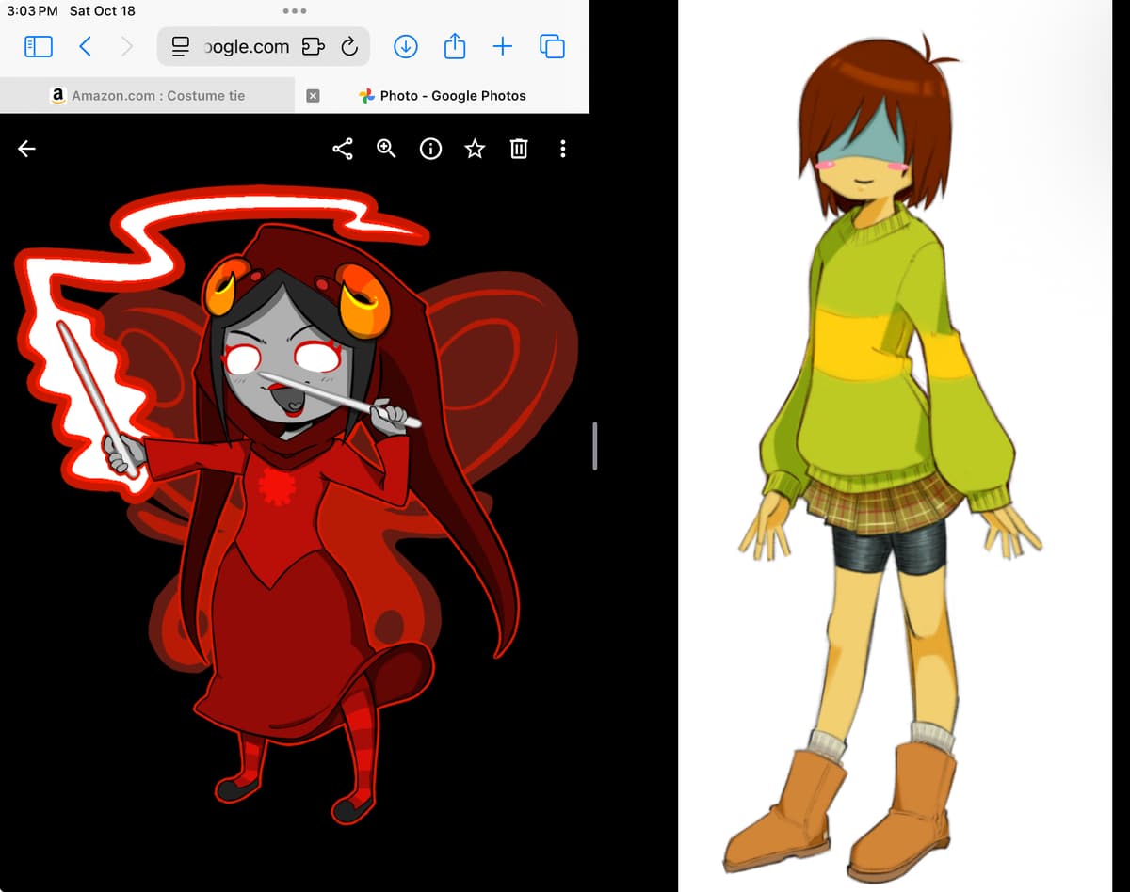The height and width of the screenshot is (892, 1130).
Task: Share this photo from Google Photos
Action: [x=343, y=149]
